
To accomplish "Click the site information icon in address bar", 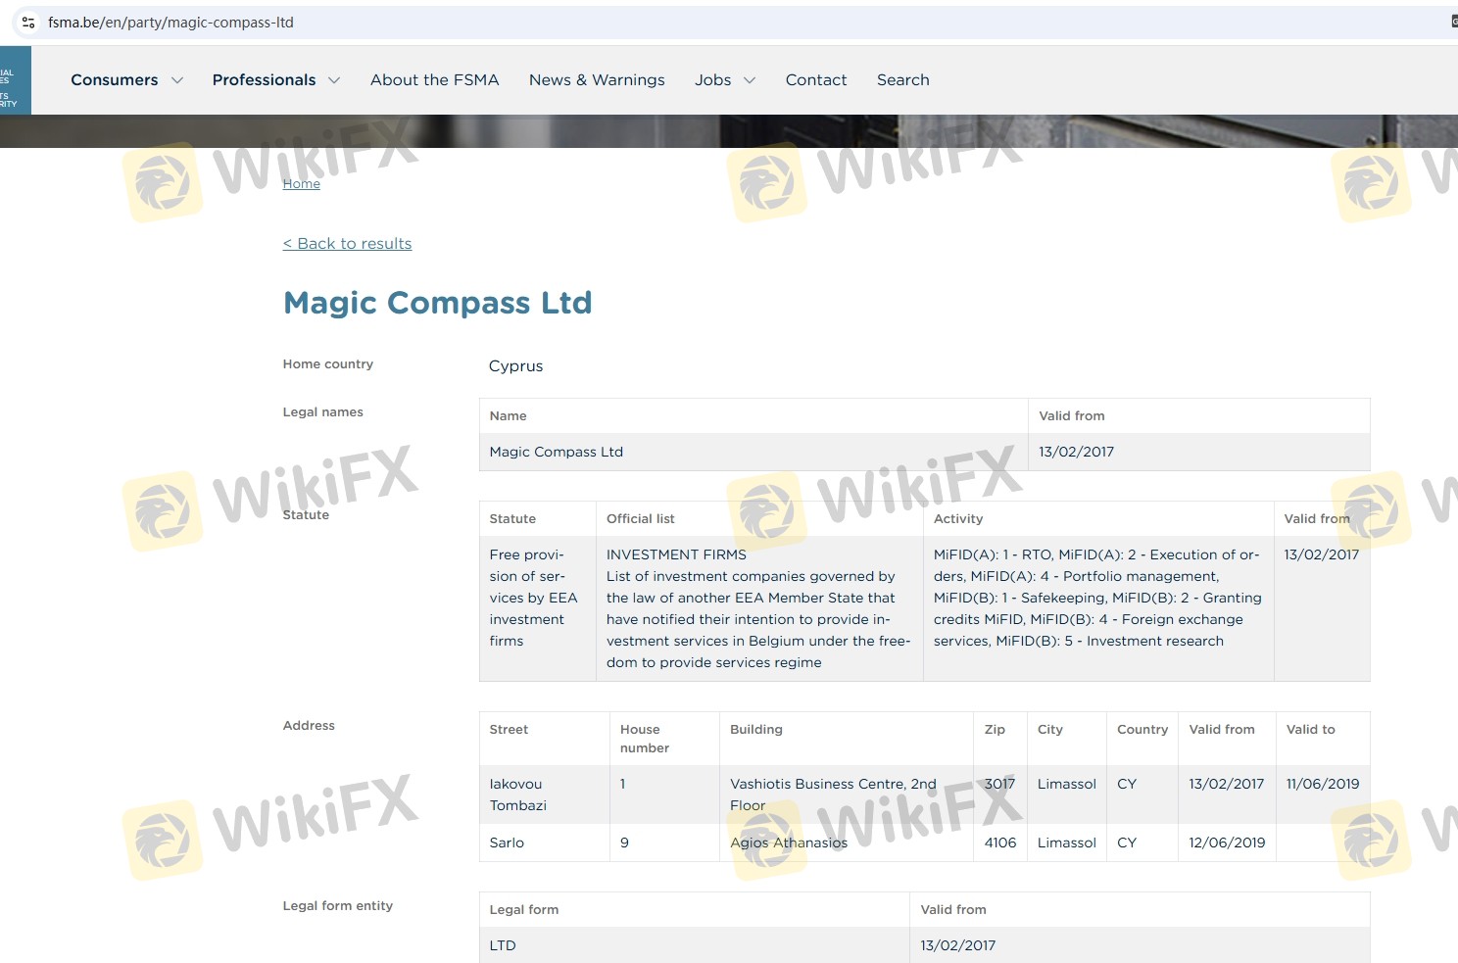I will coord(28,23).
